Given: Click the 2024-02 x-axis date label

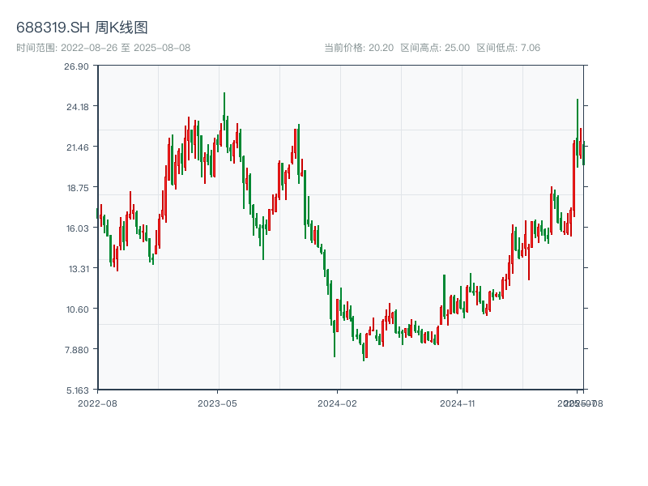Looking at the screenshot, I should tap(338, 403).
